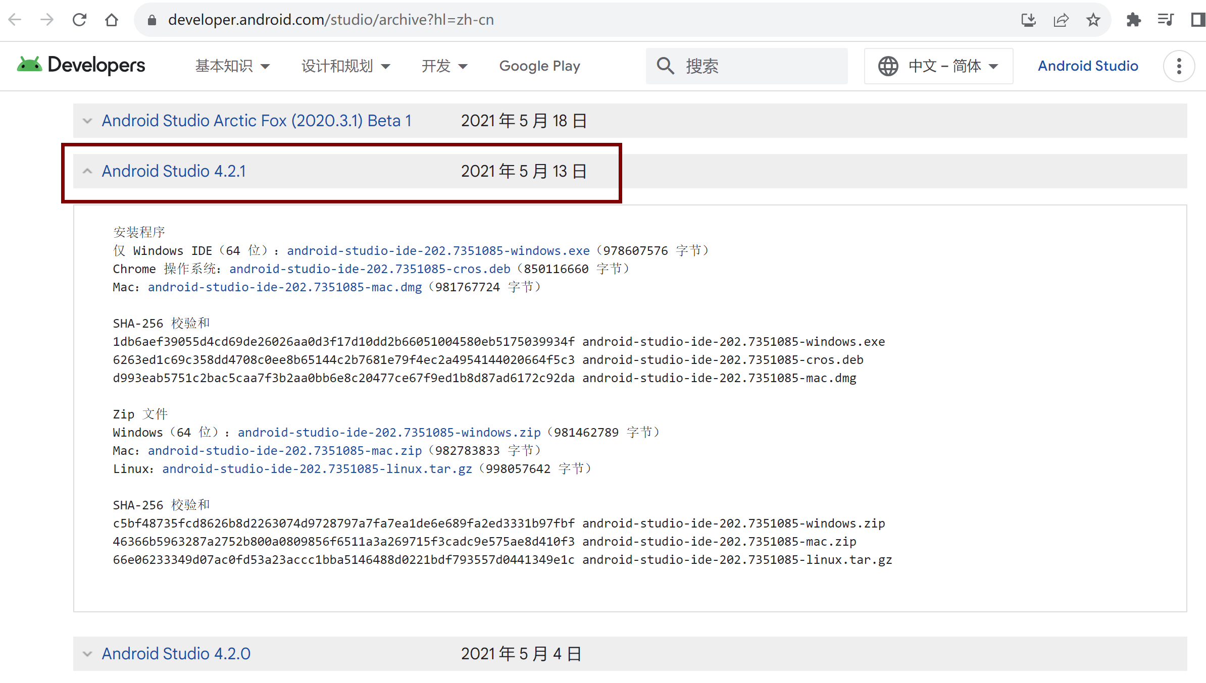Click SHA-256 hash starting 1db6aef39055
The image size is (1206, 683).
click(344, 342)
